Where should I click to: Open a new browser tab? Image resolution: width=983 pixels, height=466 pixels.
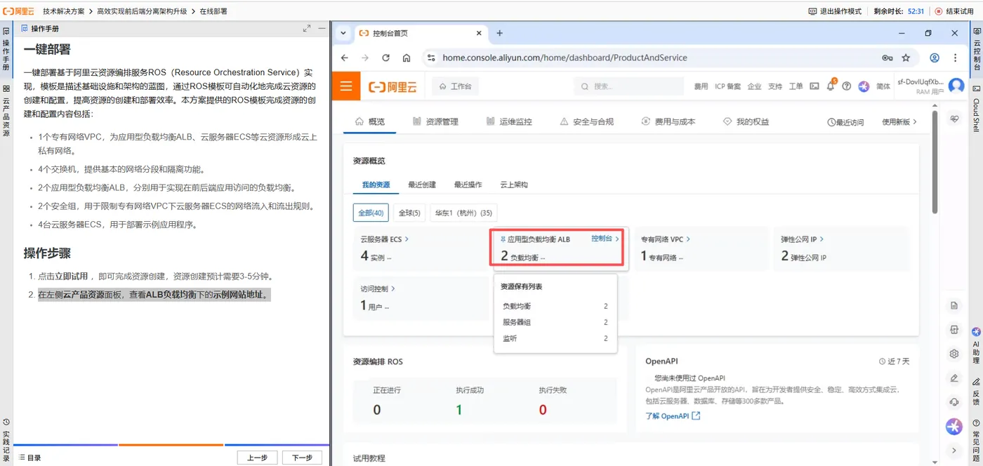(500, 33)
